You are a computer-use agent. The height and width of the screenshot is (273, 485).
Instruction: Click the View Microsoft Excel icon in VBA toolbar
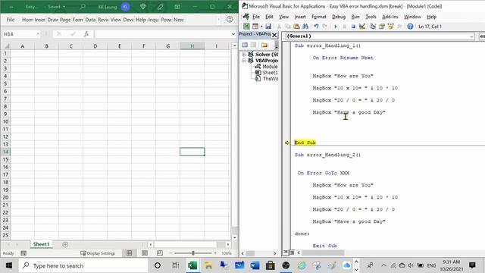pyautogui.click(x=246, y=27)
